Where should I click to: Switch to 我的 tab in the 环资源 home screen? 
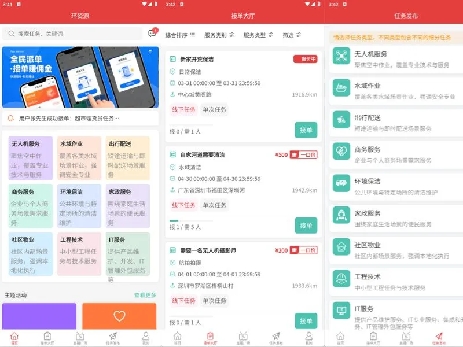pos(146,338)
